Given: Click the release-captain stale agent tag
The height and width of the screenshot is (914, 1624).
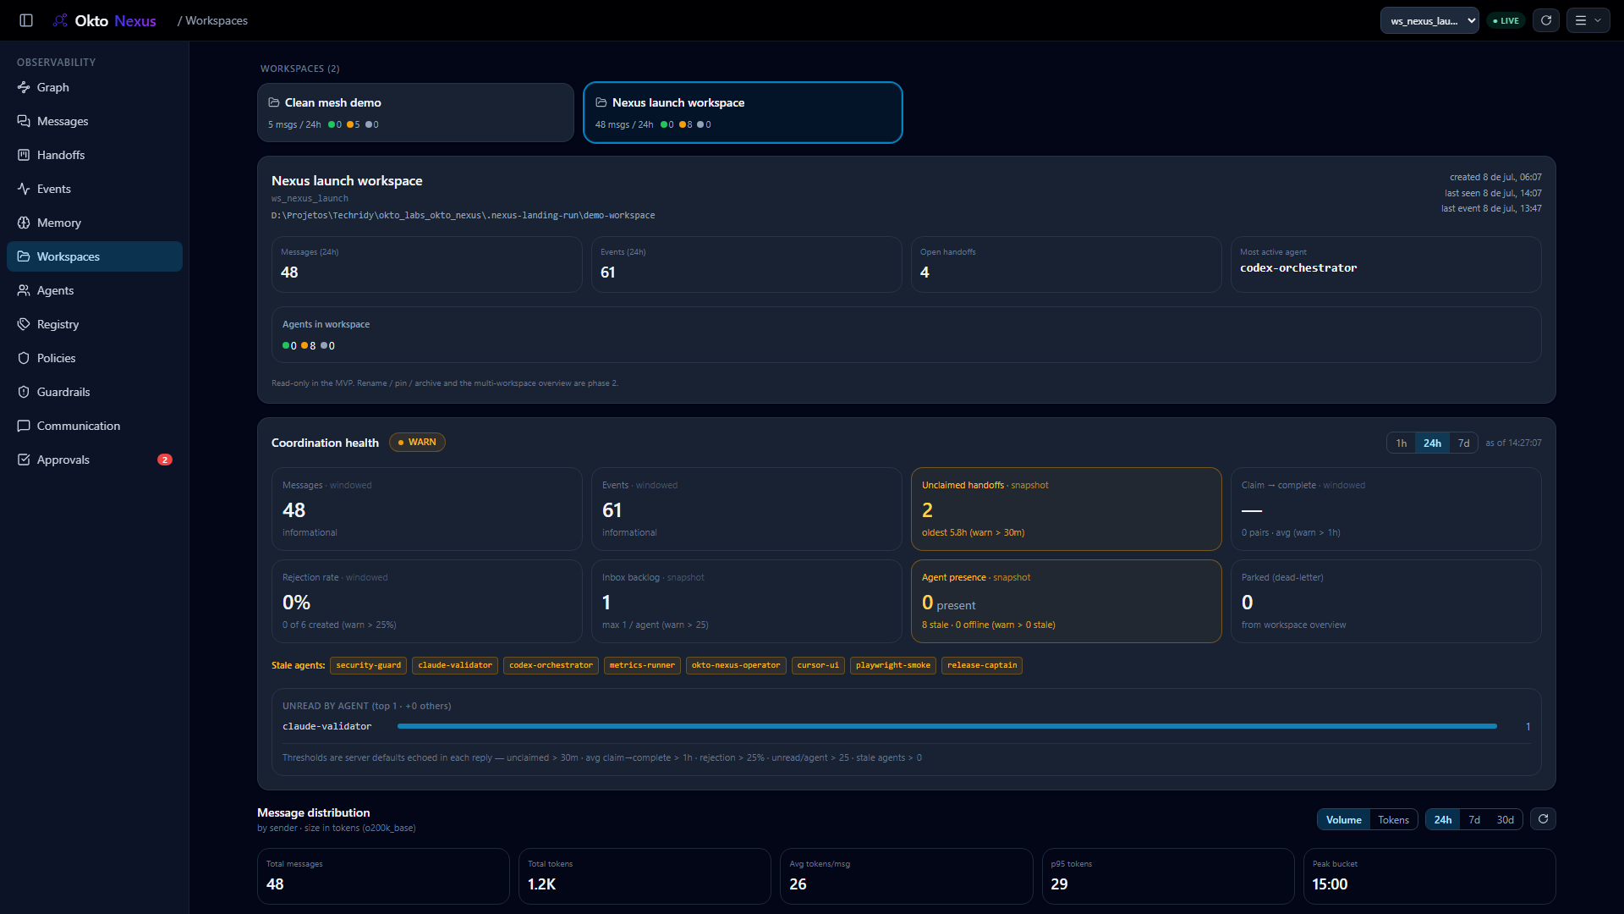Looking at the screenshot, I should [x=982, y=665].
